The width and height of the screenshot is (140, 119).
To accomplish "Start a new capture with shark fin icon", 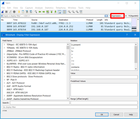I will (3, 12).
